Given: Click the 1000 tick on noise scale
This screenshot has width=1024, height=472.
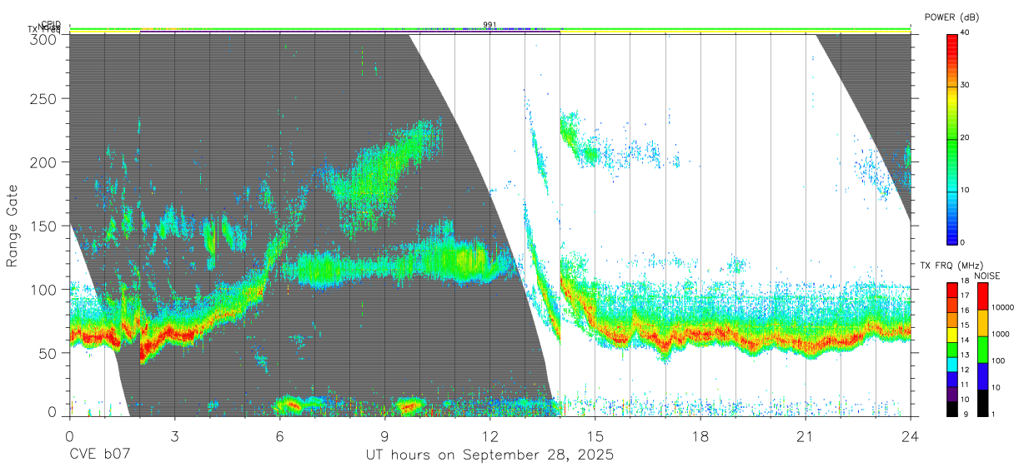Looking at the screenshot, I should point(1001,335).
